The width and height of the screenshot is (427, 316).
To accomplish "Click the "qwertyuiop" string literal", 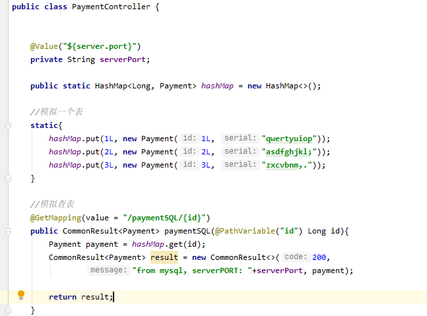I will click(x=289, y=139).
